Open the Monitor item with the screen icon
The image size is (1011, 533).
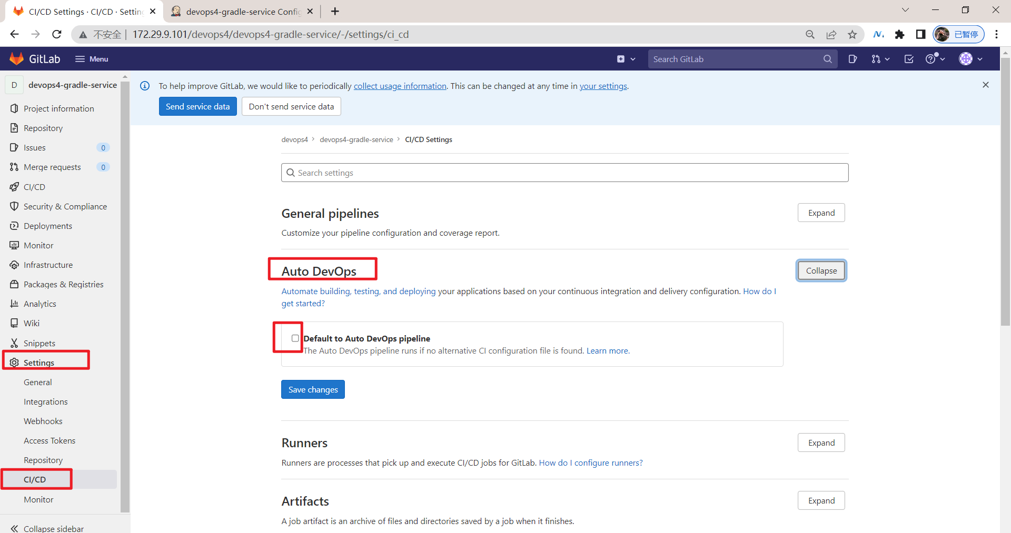click(x=38, y=245)
